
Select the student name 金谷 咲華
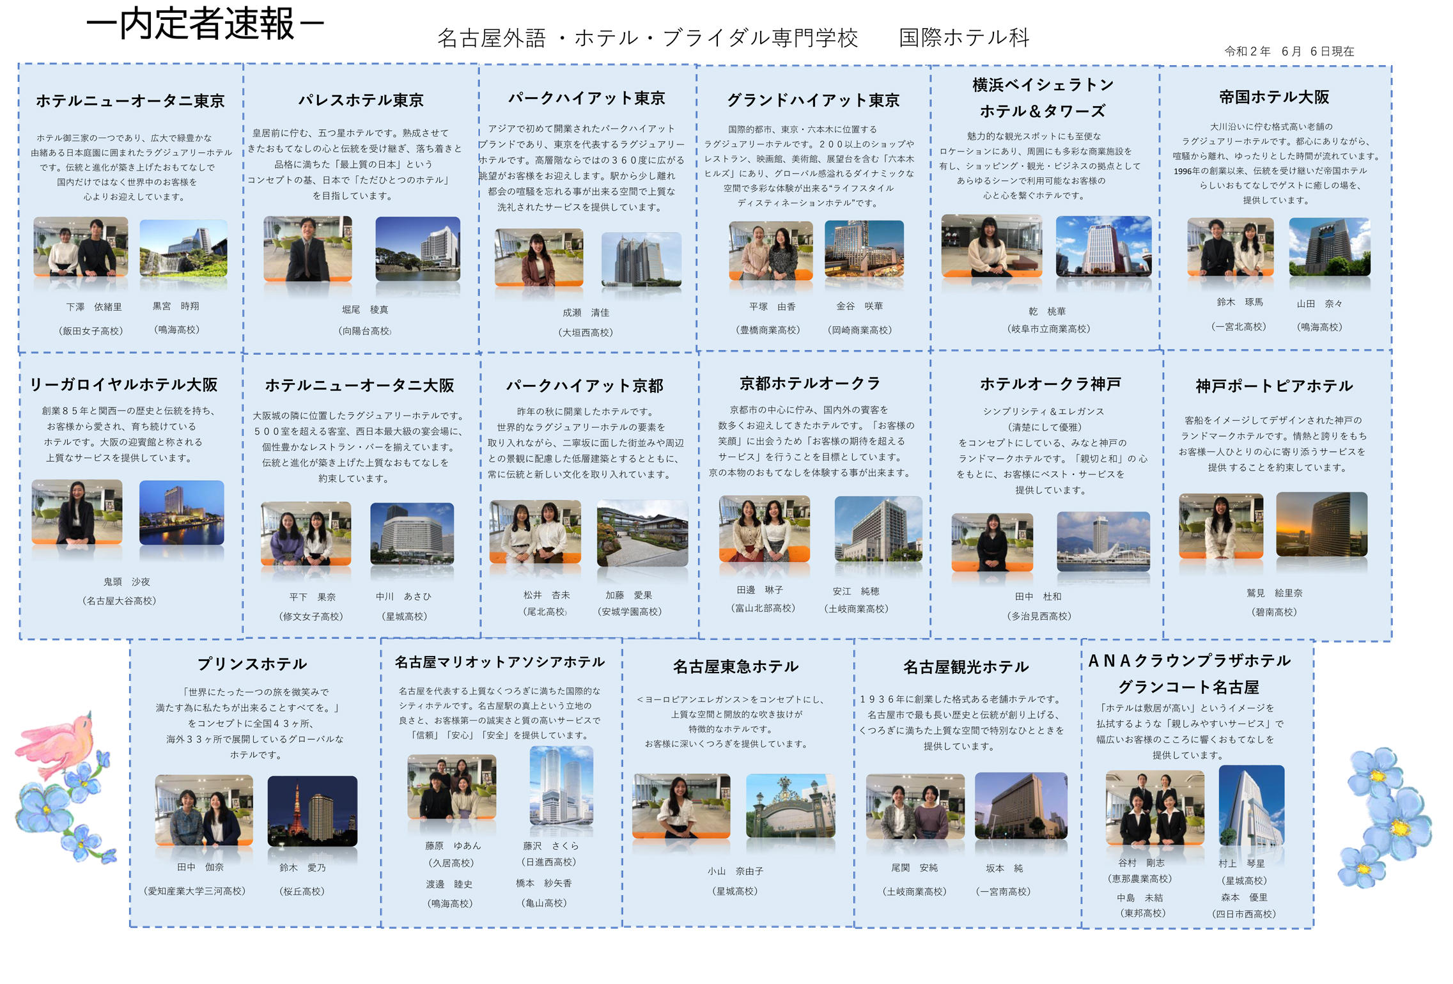point(860,307)
